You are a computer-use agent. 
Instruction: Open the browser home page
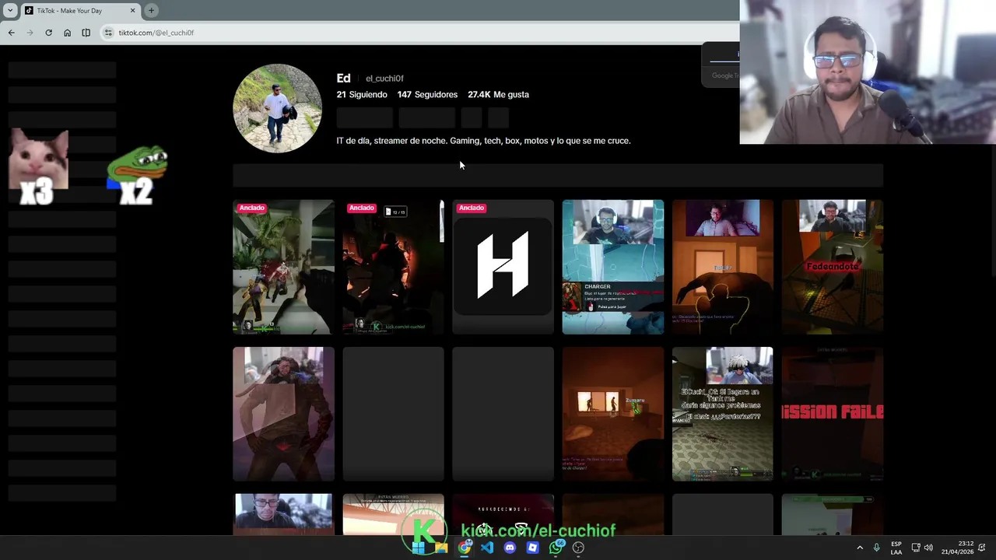click(x=67, y=33)
